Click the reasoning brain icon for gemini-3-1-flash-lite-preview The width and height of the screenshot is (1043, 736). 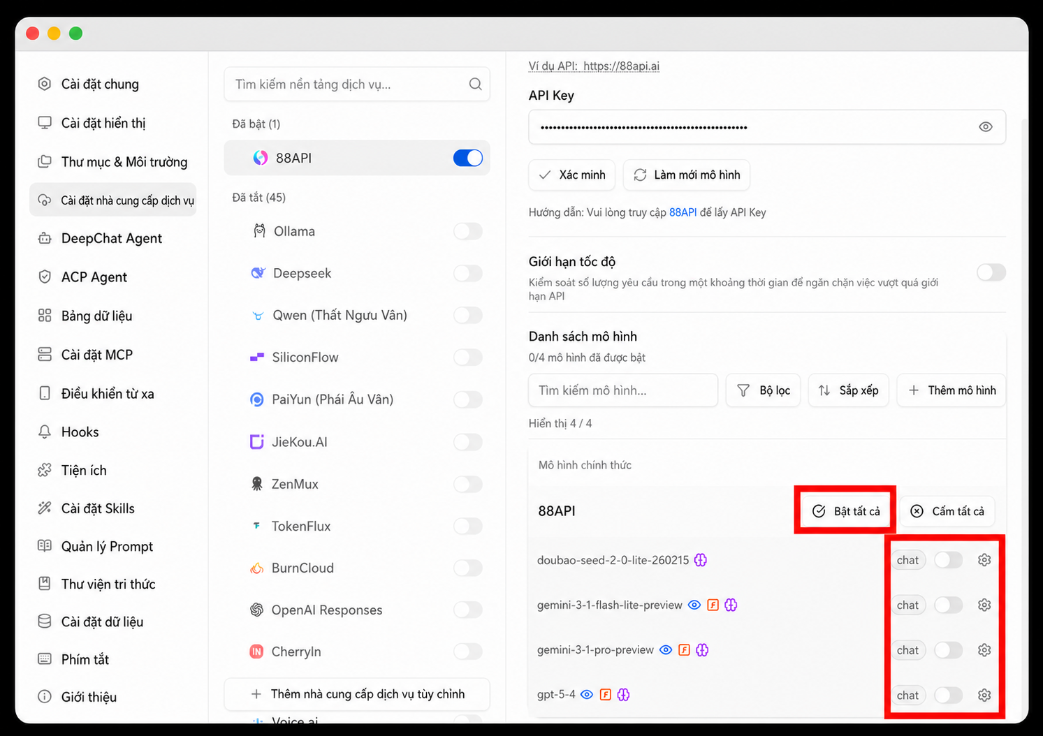[x=731, y=605]
